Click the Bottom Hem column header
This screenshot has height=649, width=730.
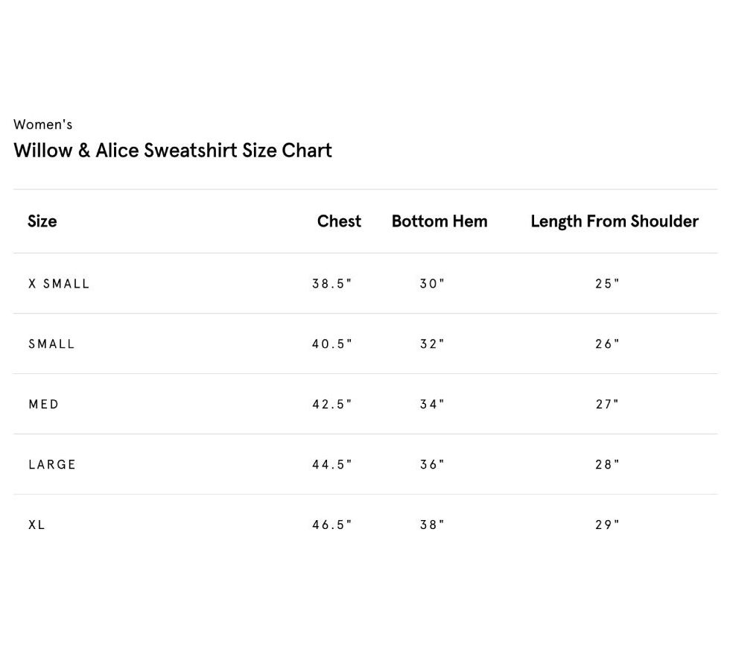tap(439, 221)
